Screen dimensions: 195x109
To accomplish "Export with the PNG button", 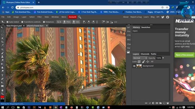I will (x=67, y=22).
